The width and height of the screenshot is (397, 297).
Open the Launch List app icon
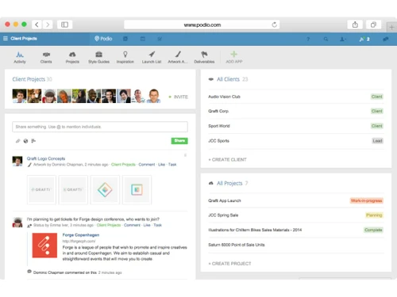point(152,57)
